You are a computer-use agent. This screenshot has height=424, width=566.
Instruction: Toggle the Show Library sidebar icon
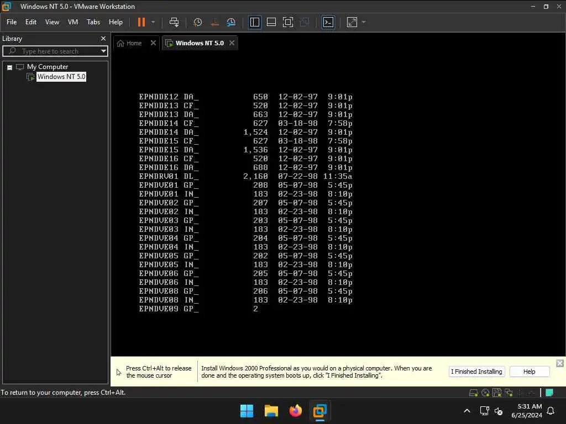(255, 22)
